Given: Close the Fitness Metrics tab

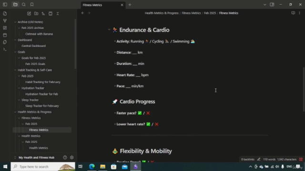Looking at the screenshot, I should coord(122,5).
